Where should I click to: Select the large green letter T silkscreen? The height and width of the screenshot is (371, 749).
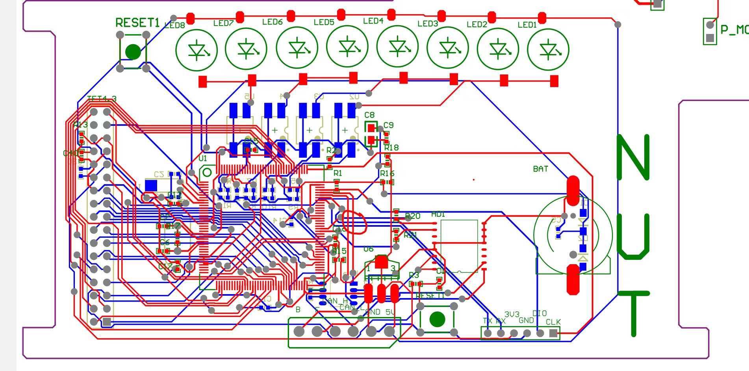pyautogui.click(x=633, y=313)
